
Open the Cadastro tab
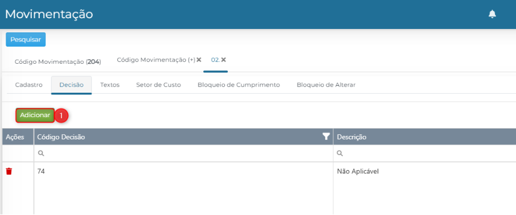29,85
